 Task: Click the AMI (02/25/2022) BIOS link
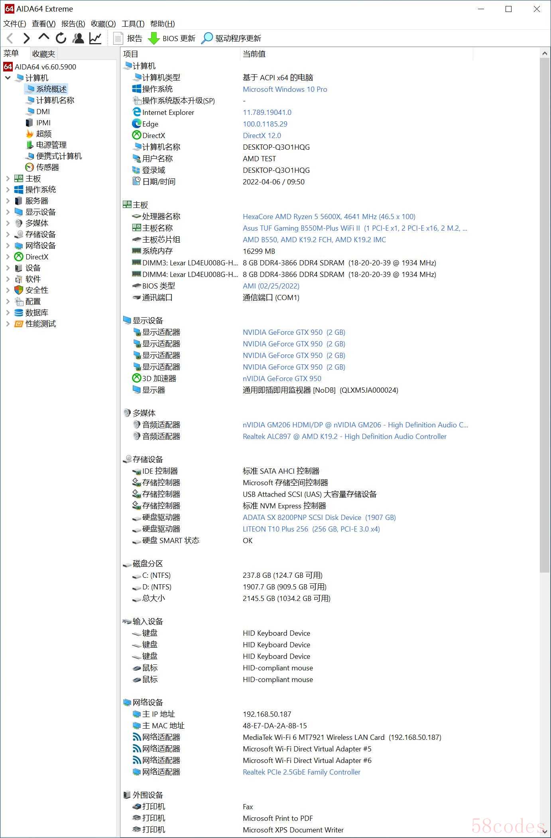coord(271,286)
